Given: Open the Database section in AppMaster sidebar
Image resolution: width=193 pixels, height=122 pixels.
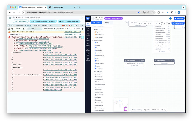Looking at the screenshot, I should [88, 24].
